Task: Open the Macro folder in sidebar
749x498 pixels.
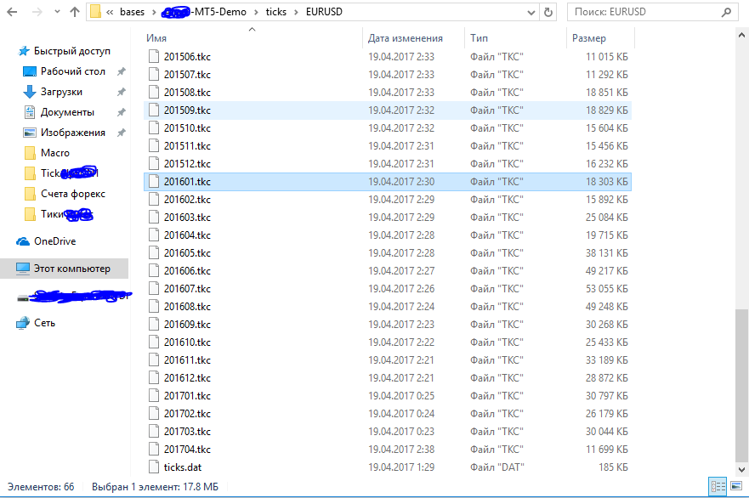Action: pyautogui.click(x=47, y=153)
